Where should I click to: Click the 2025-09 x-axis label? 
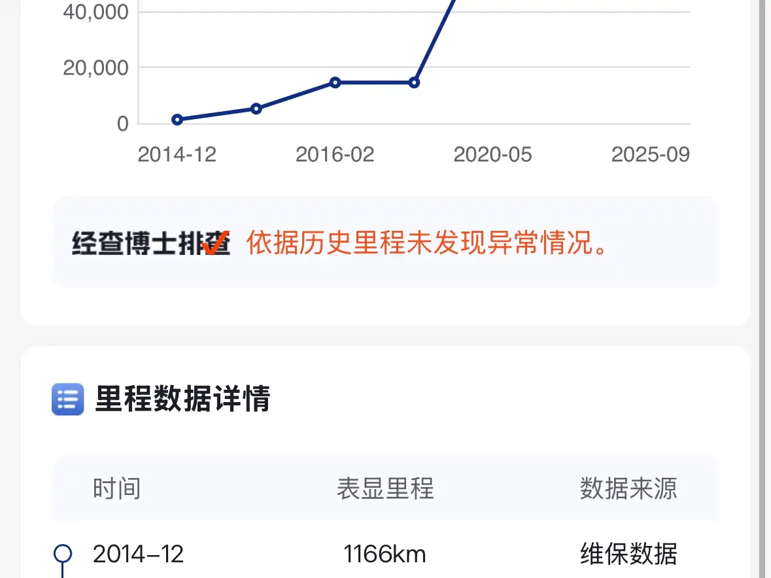click(651, 155)
